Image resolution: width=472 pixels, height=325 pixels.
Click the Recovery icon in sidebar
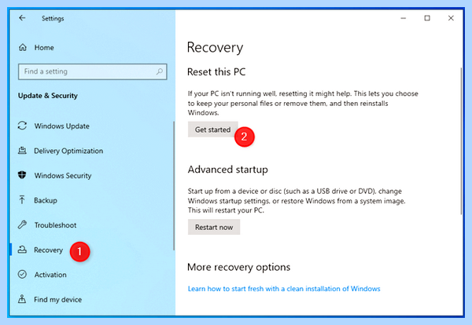click(22, 250)
